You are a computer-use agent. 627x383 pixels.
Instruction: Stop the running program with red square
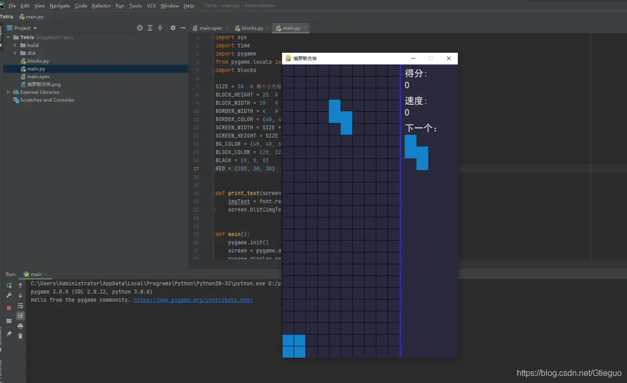9,308
